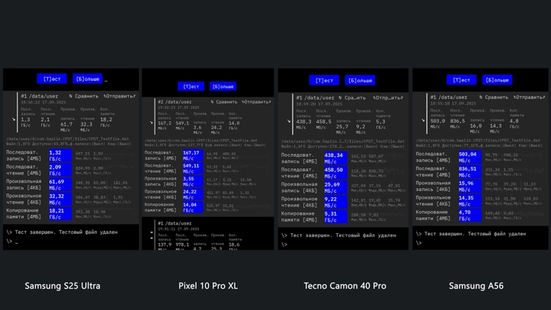Click the arrow icon beside S25 Ultra result #1

(14, 120)
